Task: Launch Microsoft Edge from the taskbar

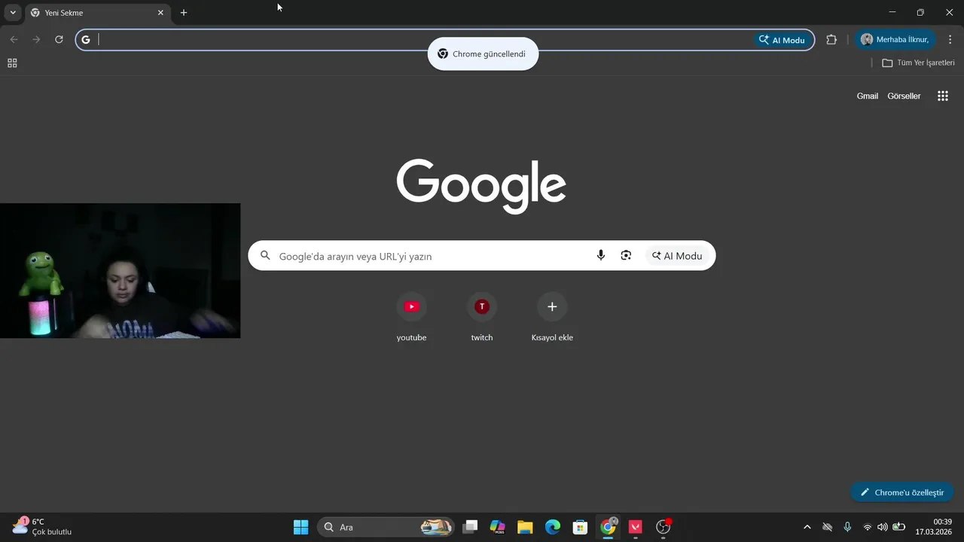Action: coord(553,527)
